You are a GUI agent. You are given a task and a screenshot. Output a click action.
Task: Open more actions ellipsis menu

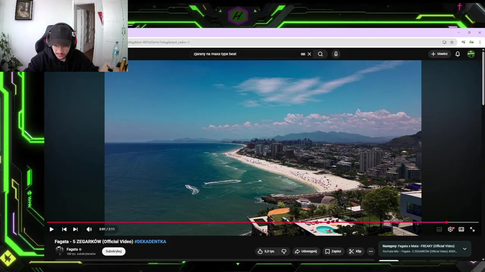pos(371,251)
